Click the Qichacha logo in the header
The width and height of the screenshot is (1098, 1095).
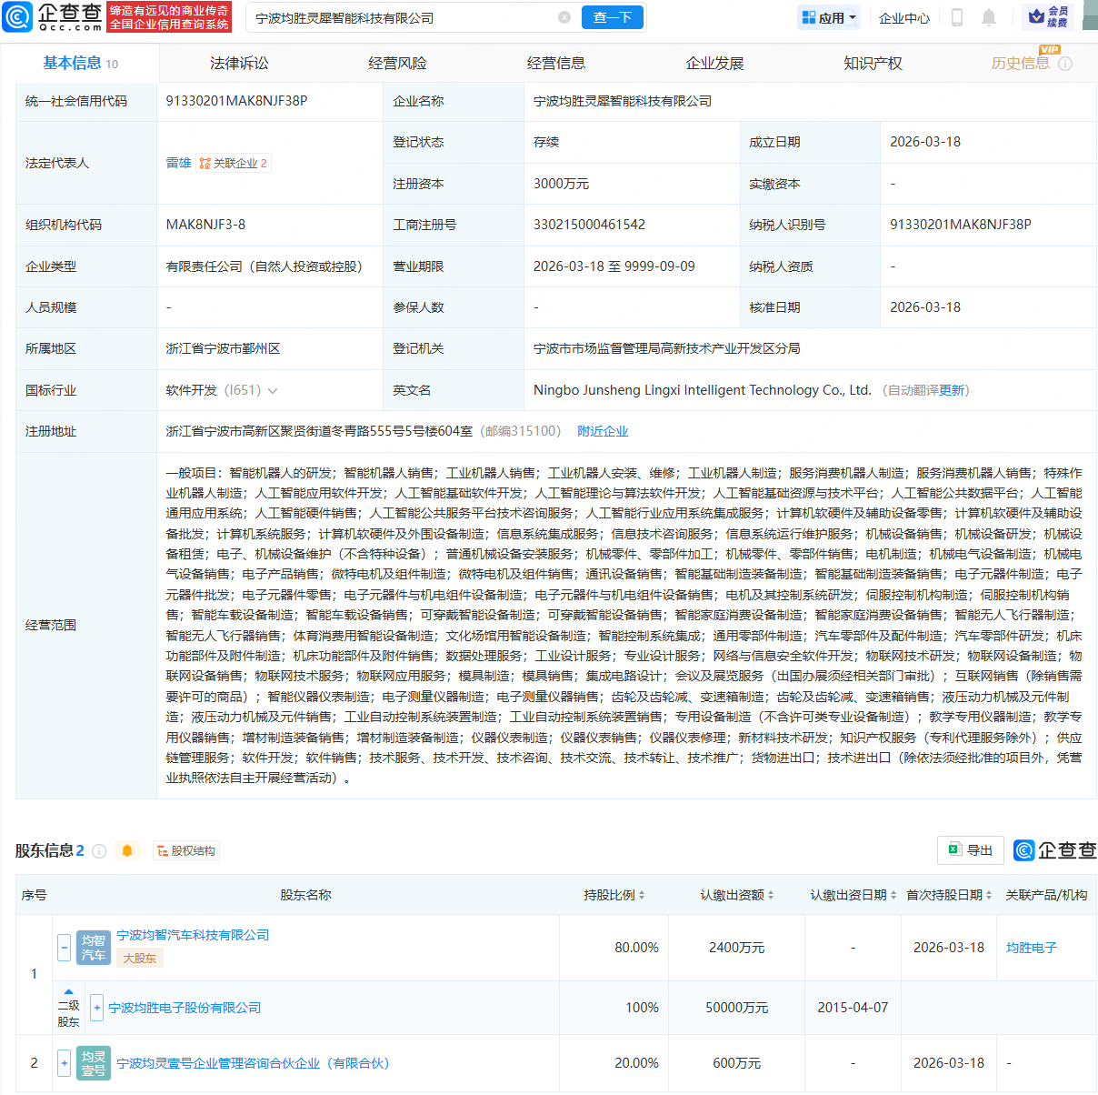pyautogui.click(x=53, y=16)
